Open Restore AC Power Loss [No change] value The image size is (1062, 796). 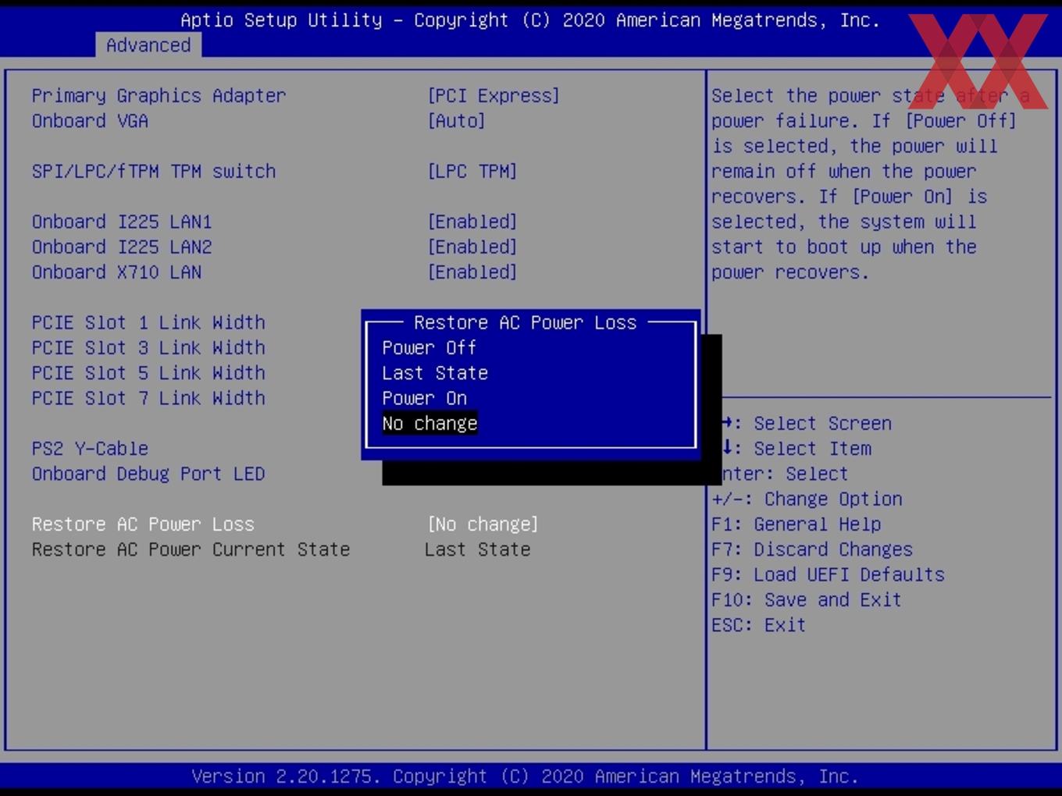[x=483, y=524]
